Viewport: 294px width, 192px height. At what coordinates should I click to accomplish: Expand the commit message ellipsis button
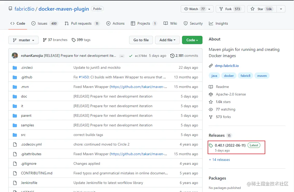122,56
